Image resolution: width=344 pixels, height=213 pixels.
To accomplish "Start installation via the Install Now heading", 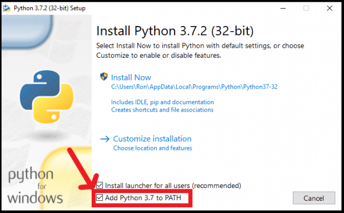I will tap(131, 78).
